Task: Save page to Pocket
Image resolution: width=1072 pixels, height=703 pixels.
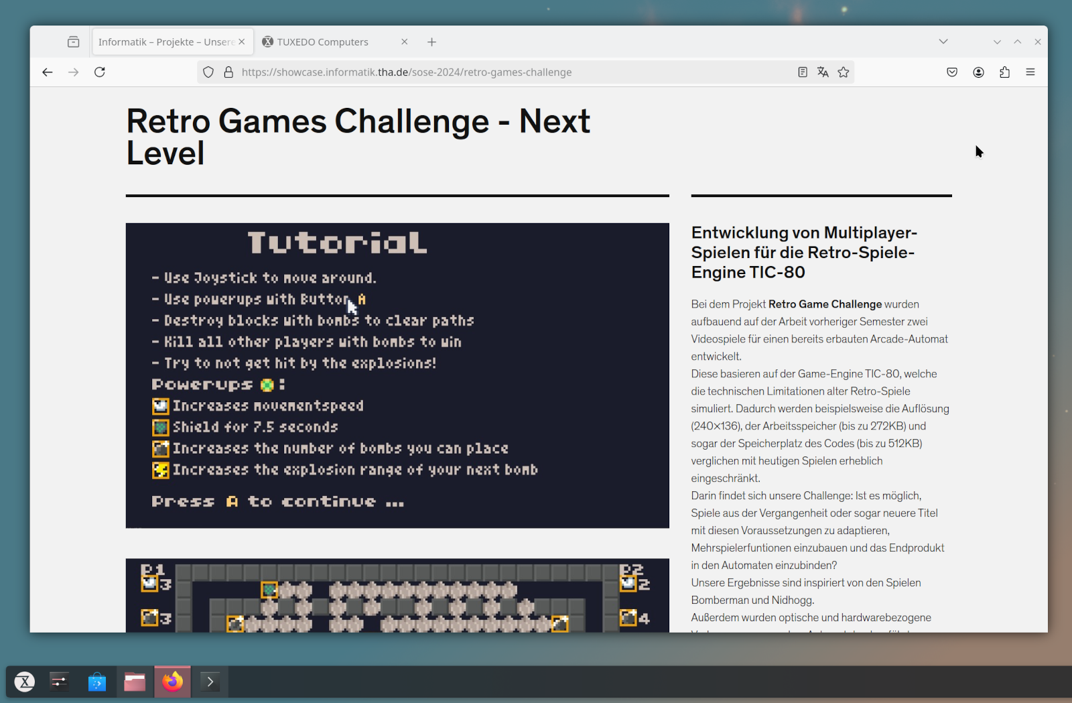Action: 952,72
